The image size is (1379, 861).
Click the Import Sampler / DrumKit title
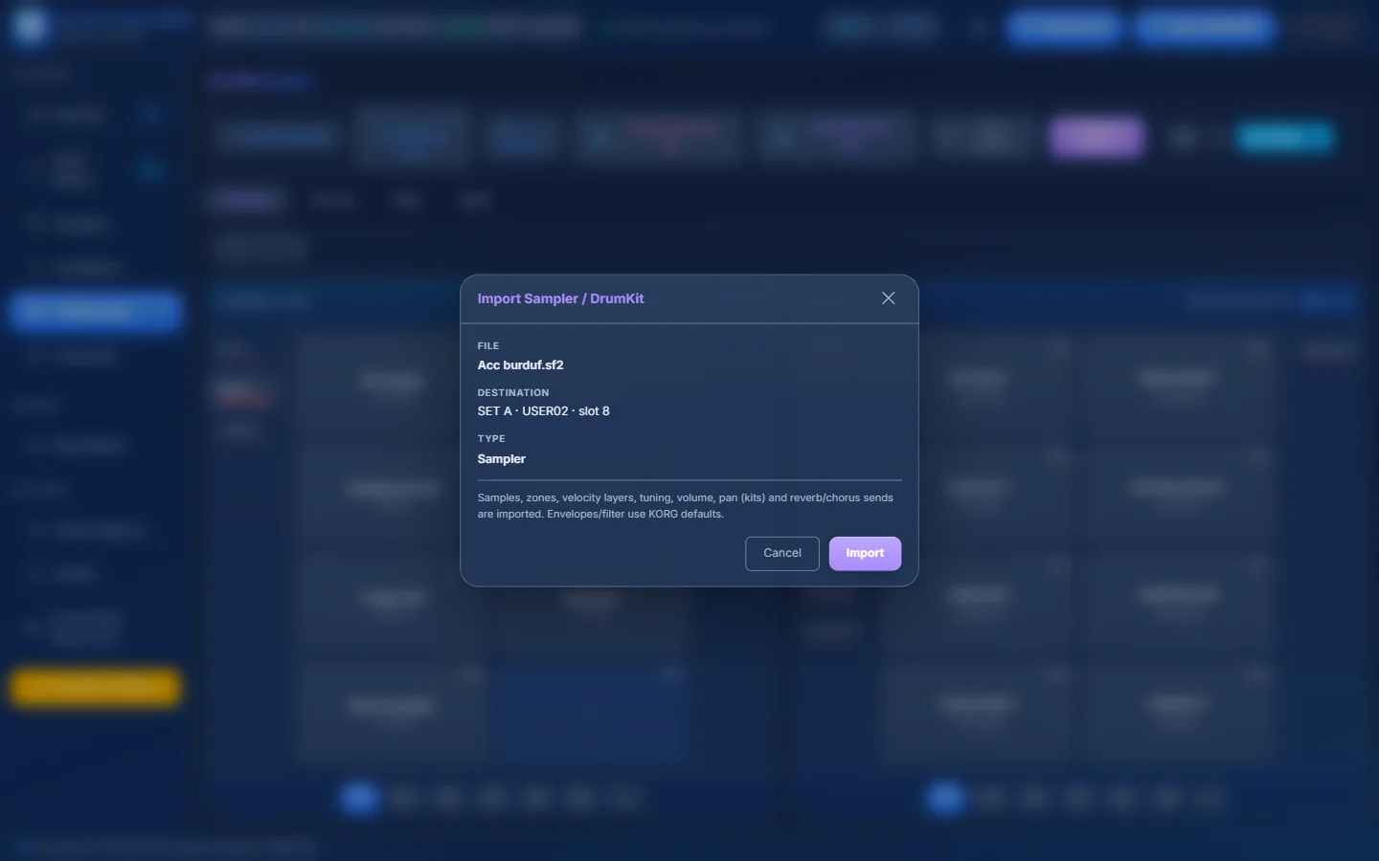pyautogui.click(x=561, y=298)
